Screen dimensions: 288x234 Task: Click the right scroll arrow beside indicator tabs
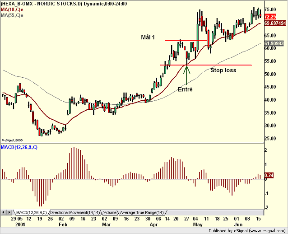pyautogui.click(x=9, y=212)
